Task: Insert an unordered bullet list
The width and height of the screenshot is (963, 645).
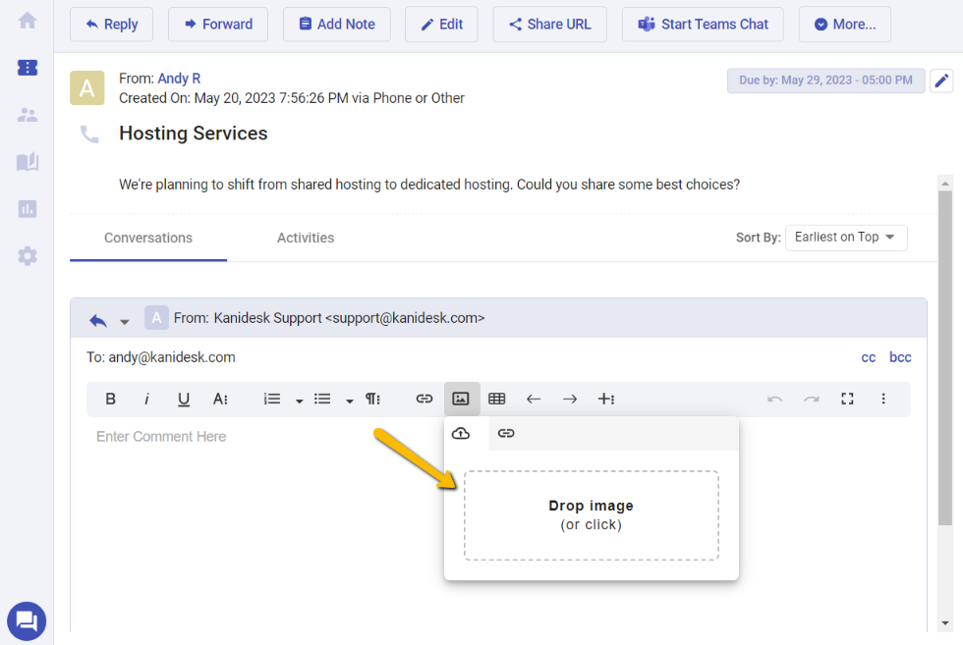Action: tap(322, 399)
